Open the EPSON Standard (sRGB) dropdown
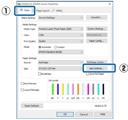Viewport: 128px width, 120px height. (61, 52)
